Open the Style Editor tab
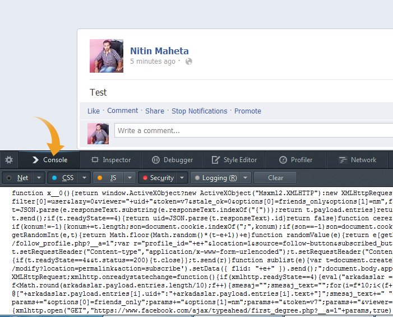Screen dimensions: 393x317 pyautogui.click(x=234, y=160)
